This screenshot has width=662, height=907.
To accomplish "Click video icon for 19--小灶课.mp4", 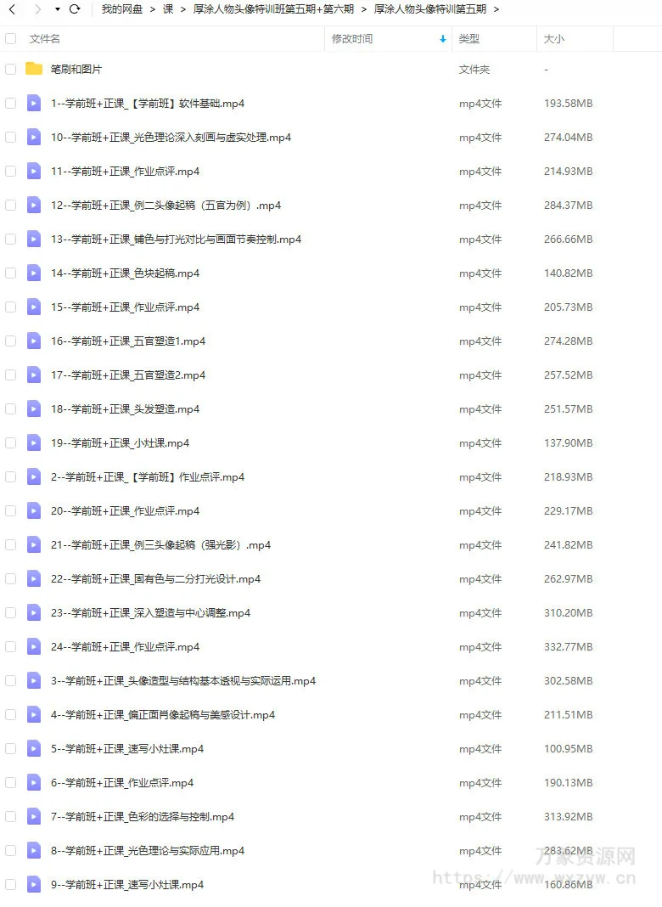I will (34, 443).
